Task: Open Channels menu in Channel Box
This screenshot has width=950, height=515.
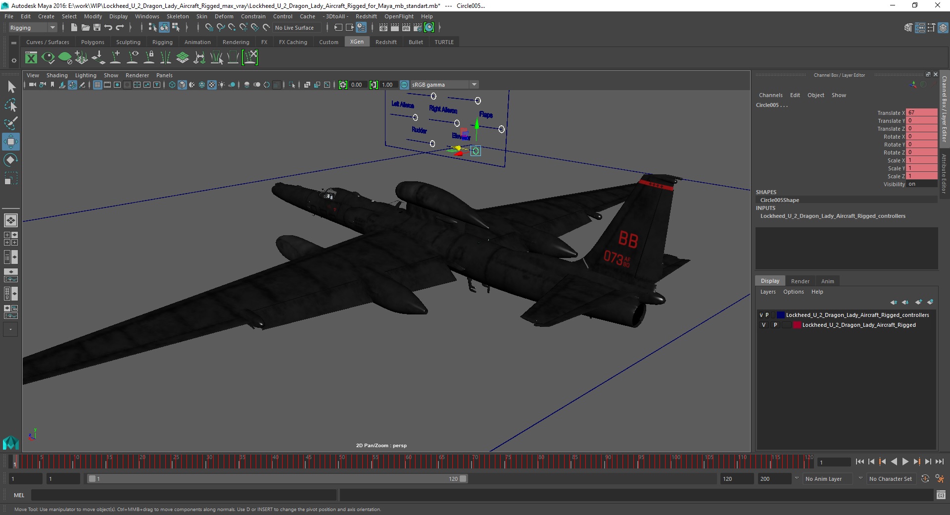Action: [770, 95]
